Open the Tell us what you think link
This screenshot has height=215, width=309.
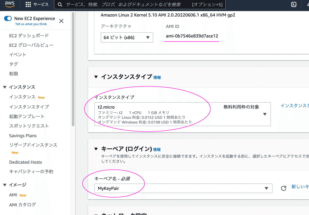(31, 24)
